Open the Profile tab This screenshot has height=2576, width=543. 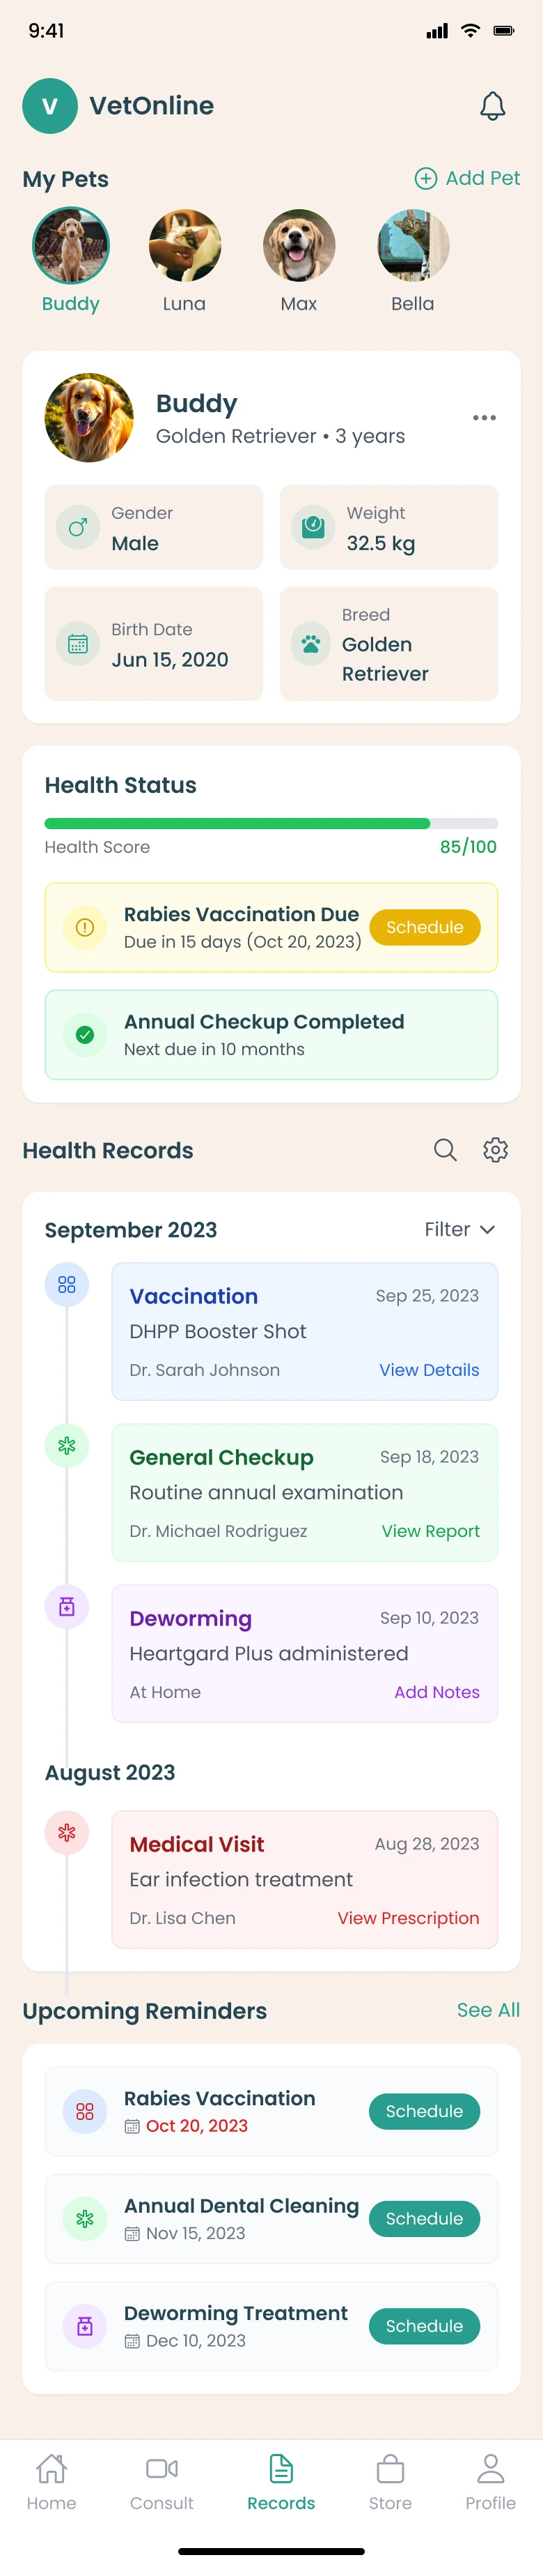point(490,2482)
